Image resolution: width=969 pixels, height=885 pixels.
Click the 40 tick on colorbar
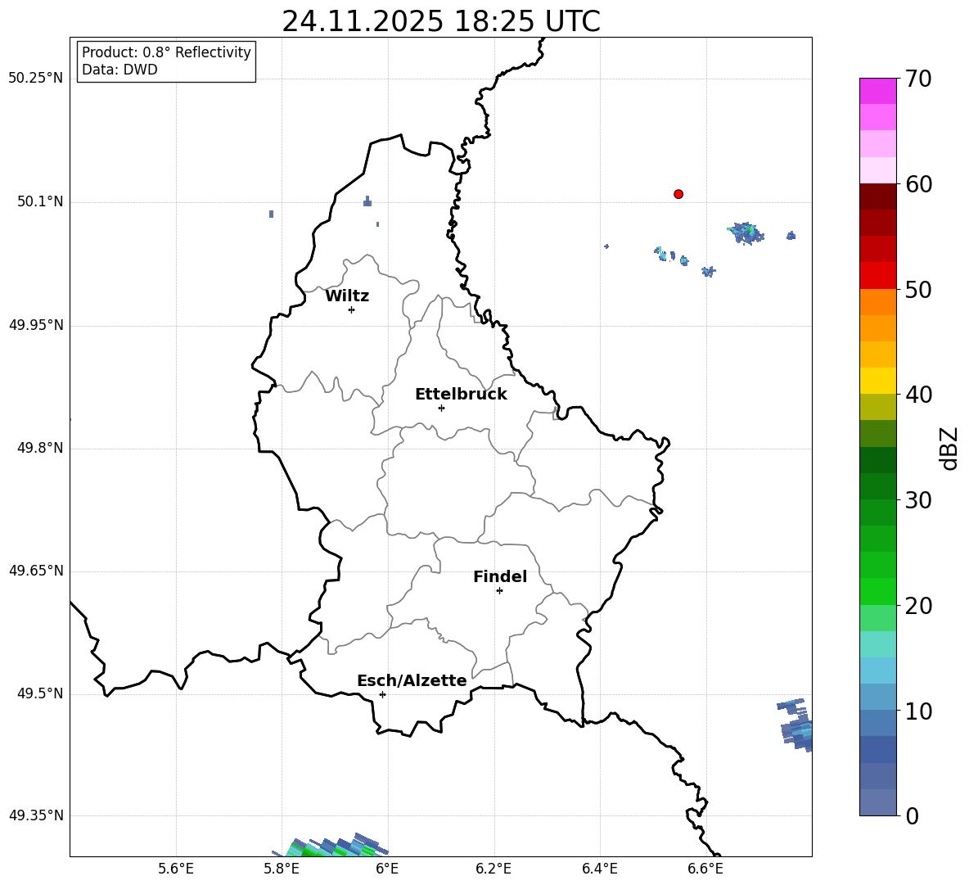click(x=917, y=395)
